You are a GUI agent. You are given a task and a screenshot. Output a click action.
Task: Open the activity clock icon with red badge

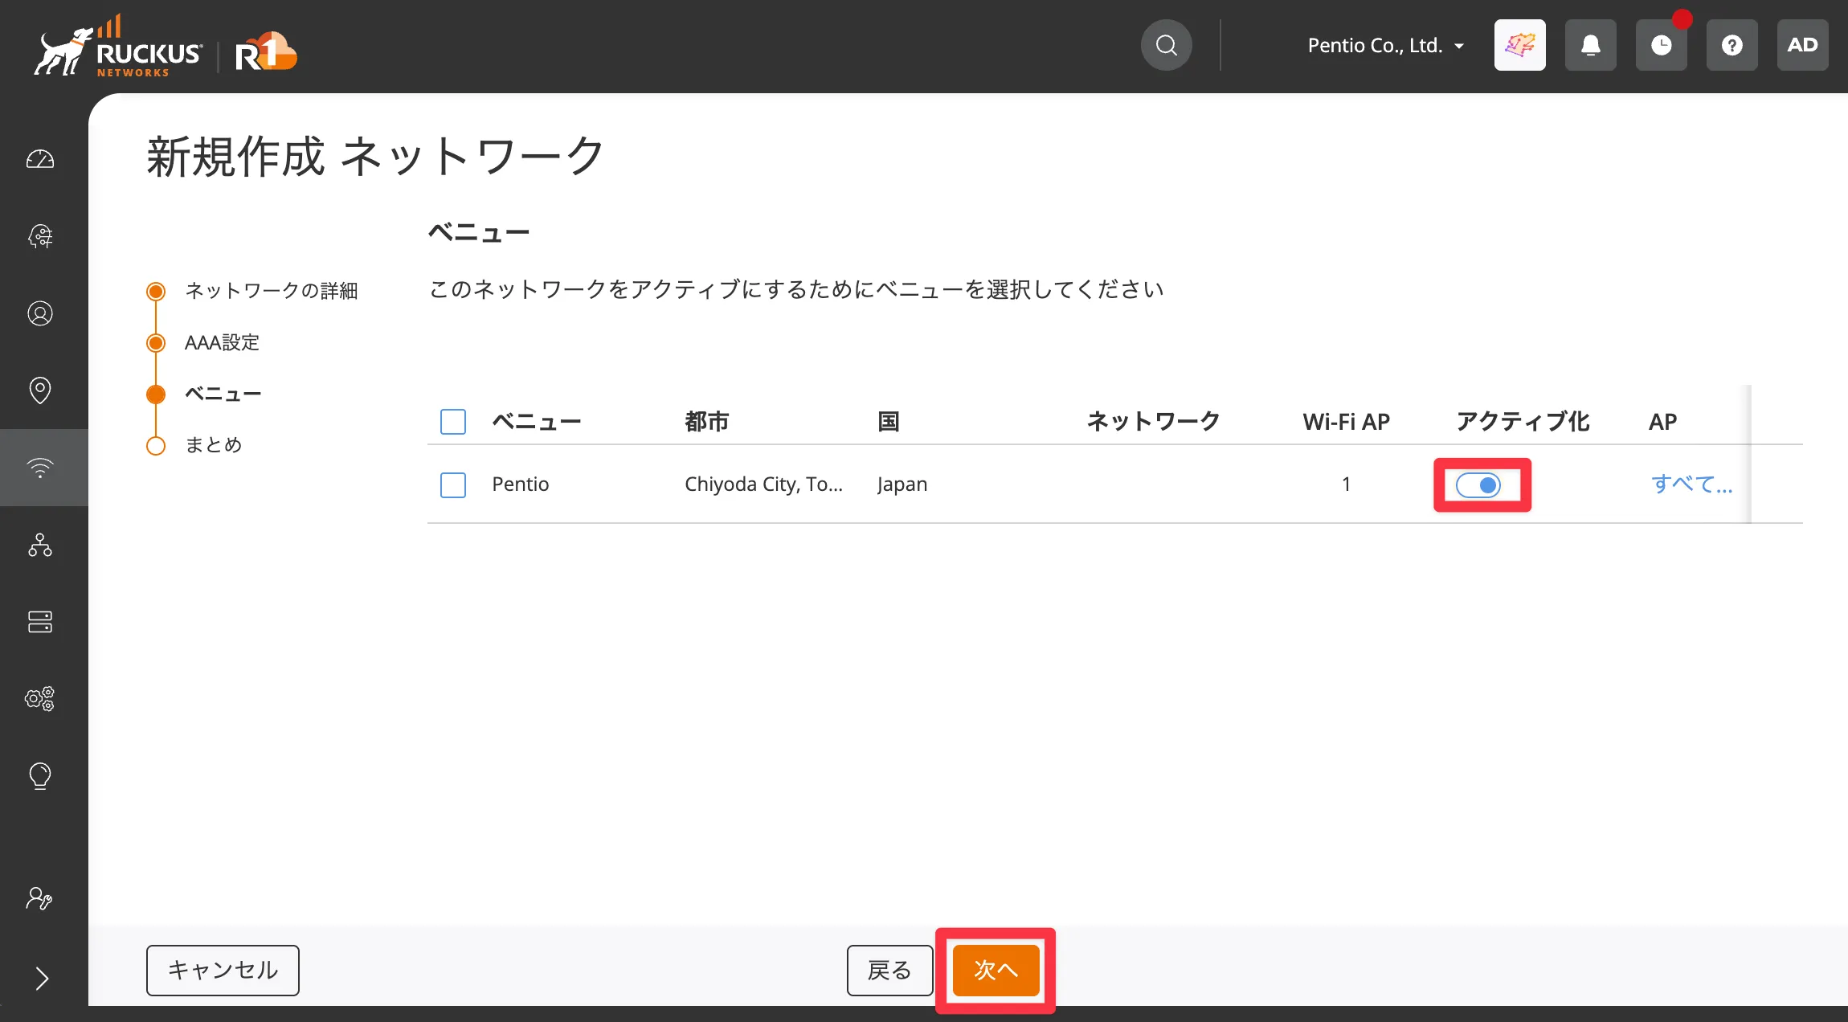(1662, 45)
